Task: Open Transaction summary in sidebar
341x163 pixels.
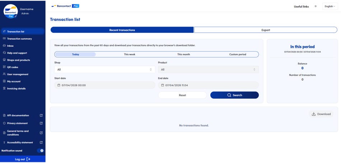Action: point(19,39)
